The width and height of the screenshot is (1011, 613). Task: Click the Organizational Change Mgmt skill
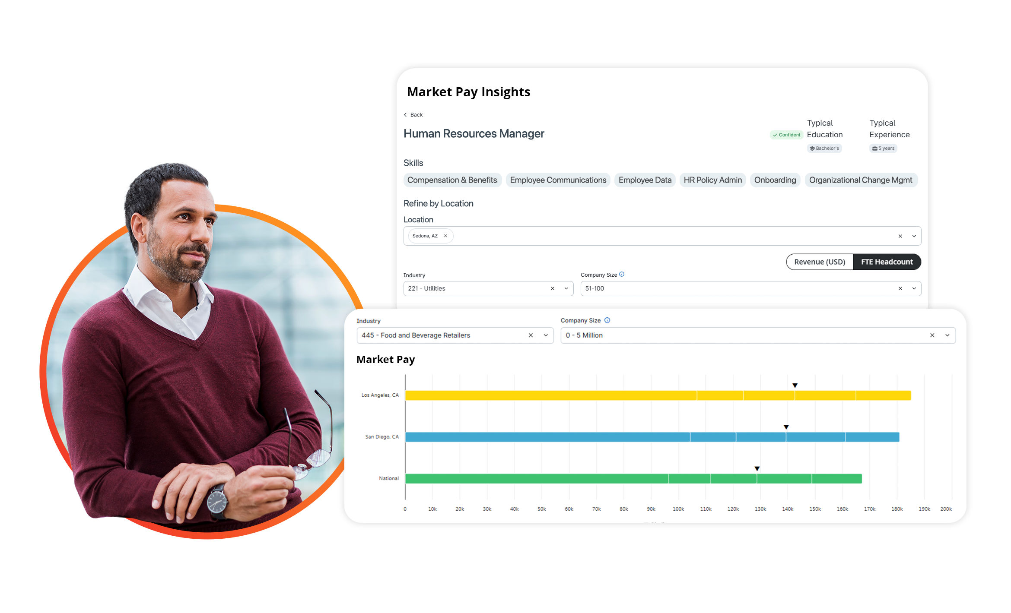click(x=861, y=180)
